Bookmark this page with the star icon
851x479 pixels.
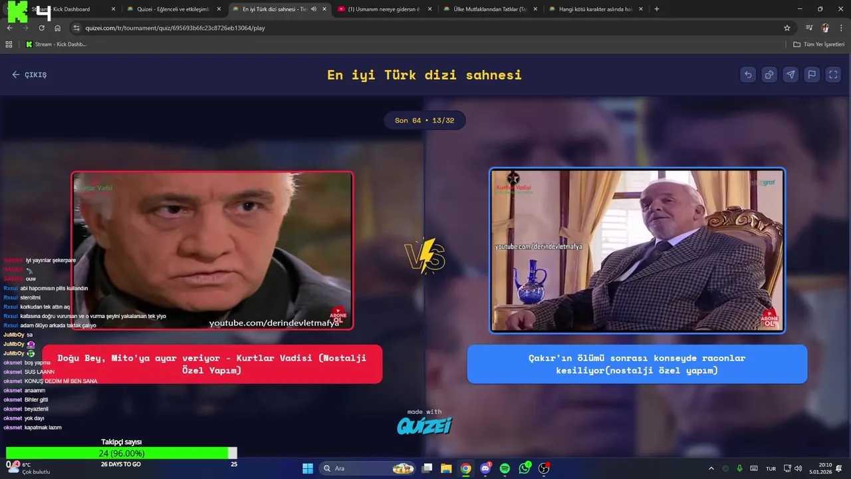click(x=787, y=28)
